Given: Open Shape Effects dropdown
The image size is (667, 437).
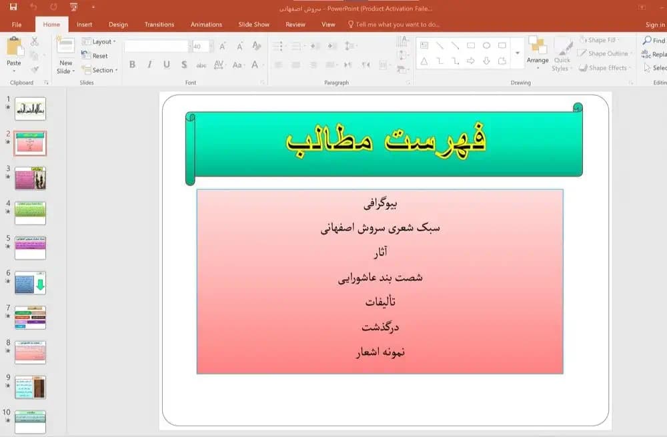Looking at the screenshot, I should [604, 68].
